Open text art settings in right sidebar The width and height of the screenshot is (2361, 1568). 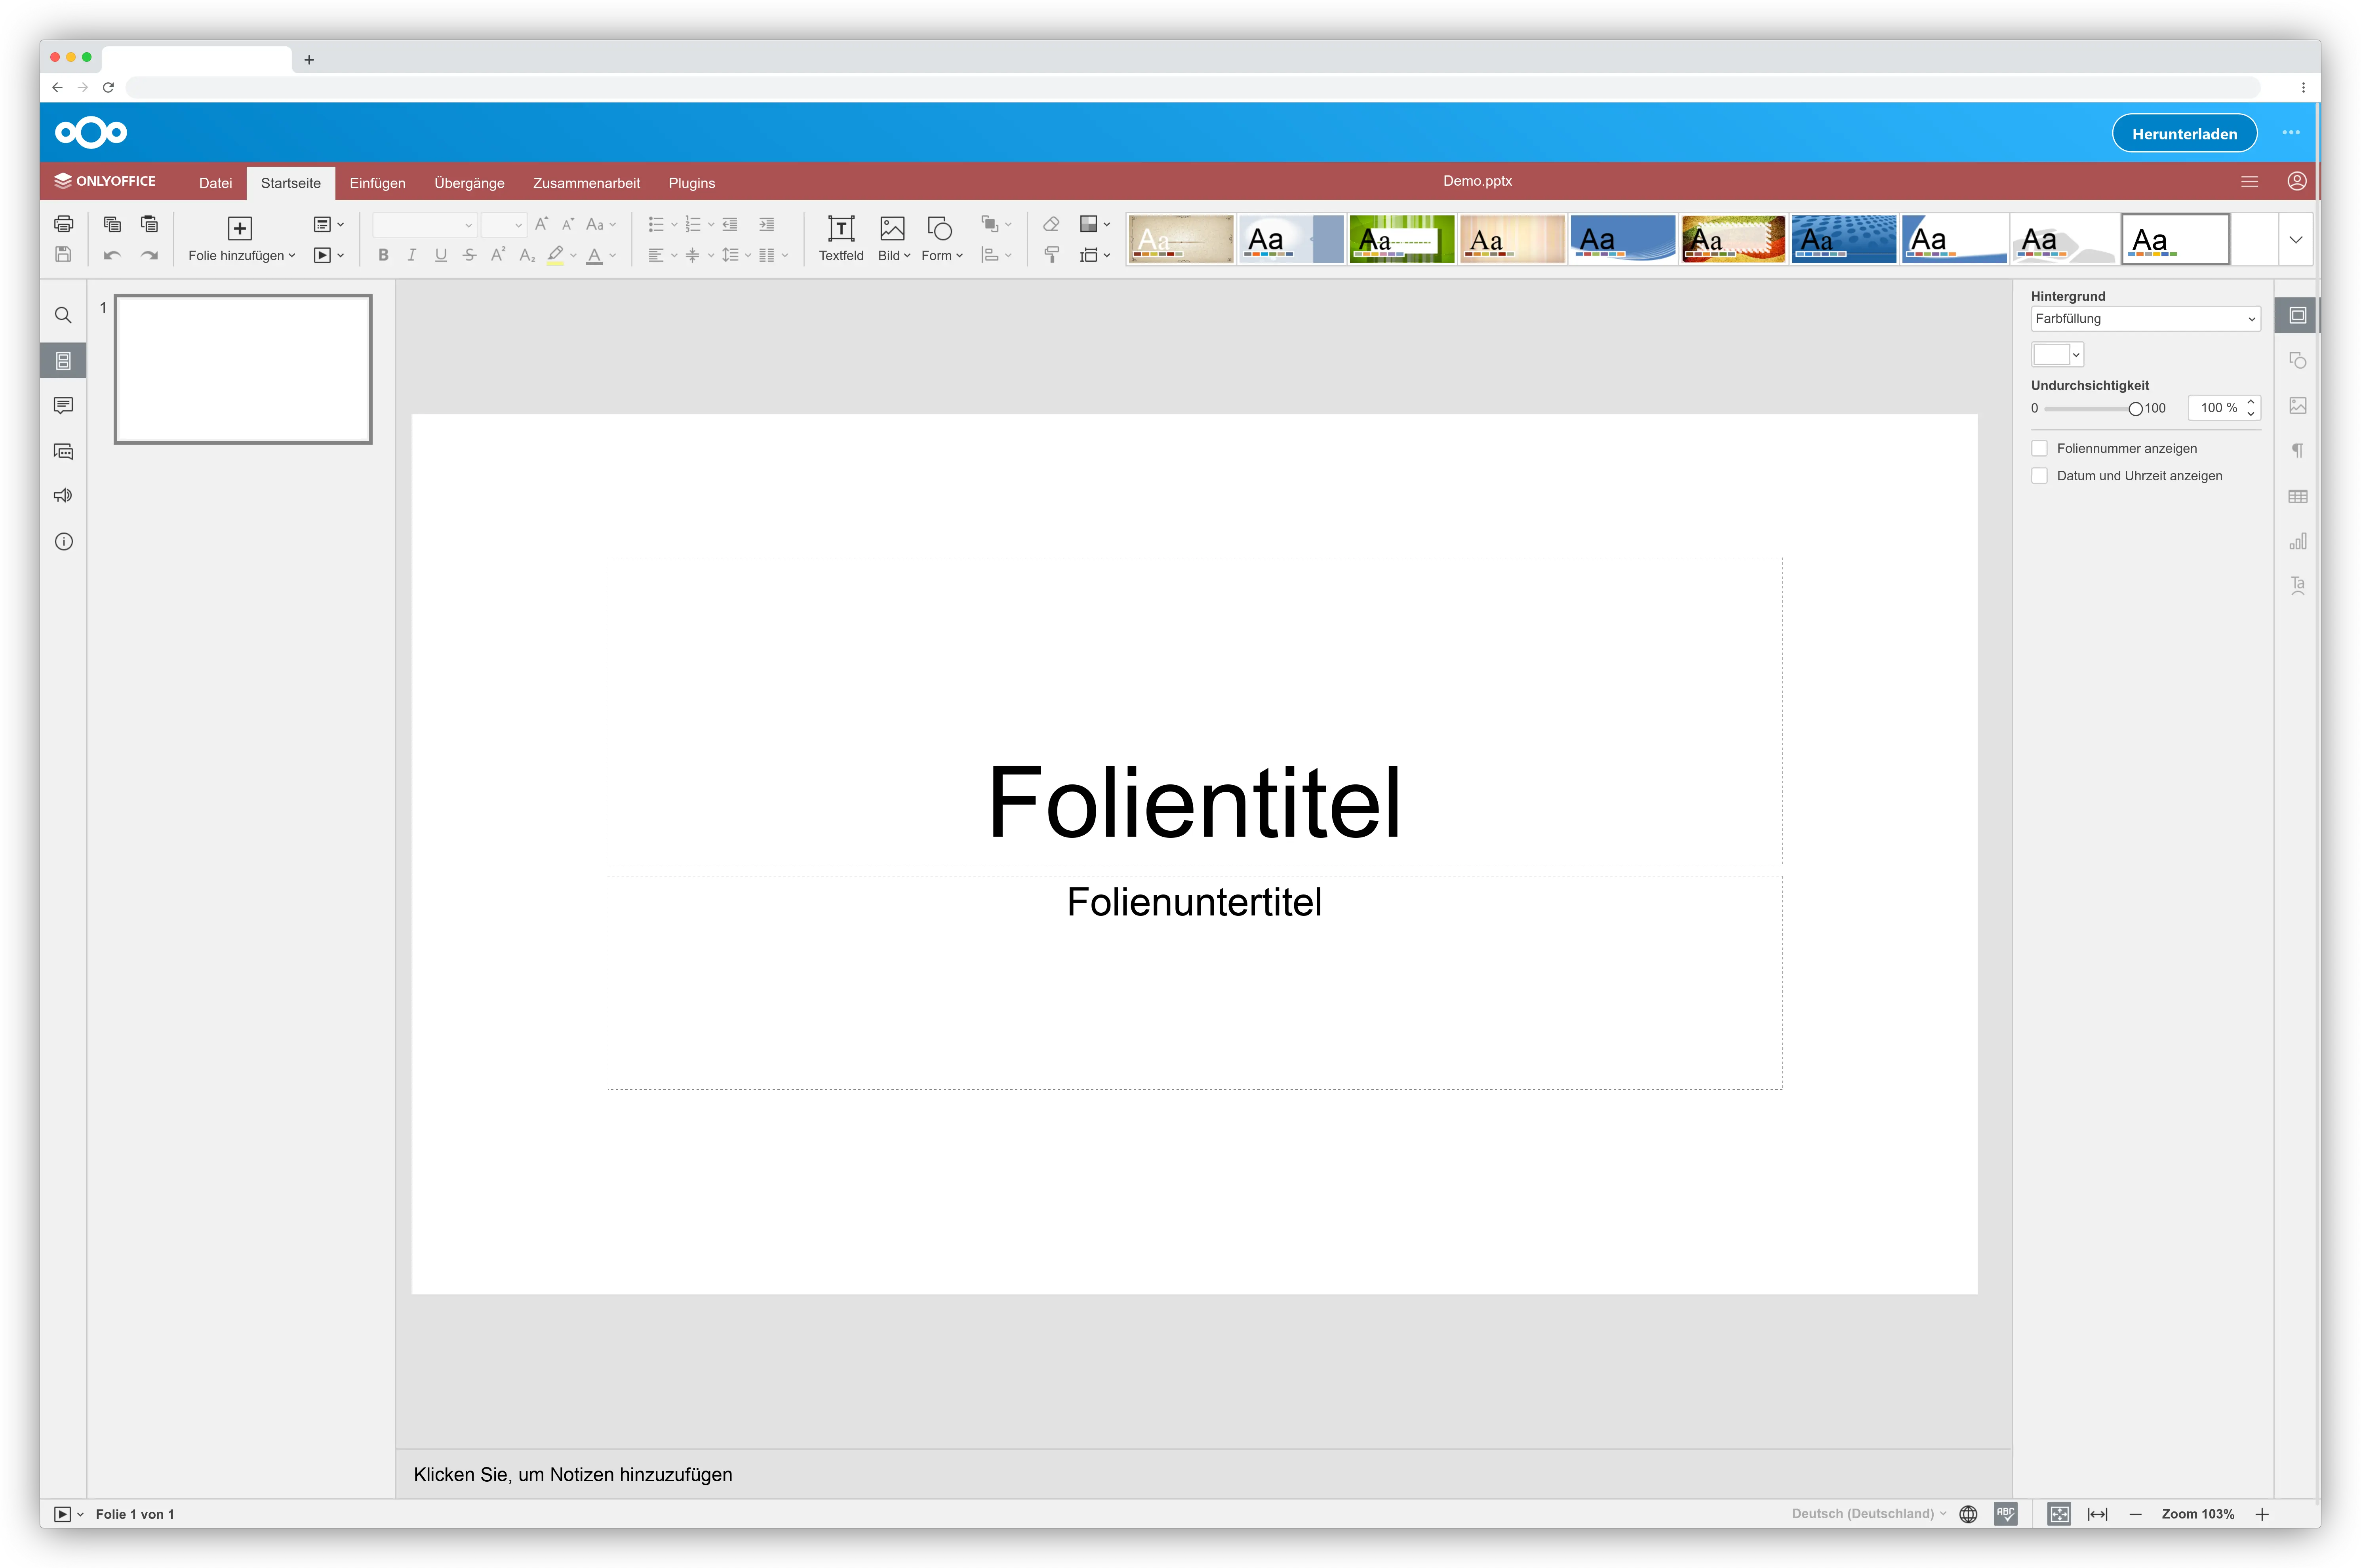(2298, 586)
